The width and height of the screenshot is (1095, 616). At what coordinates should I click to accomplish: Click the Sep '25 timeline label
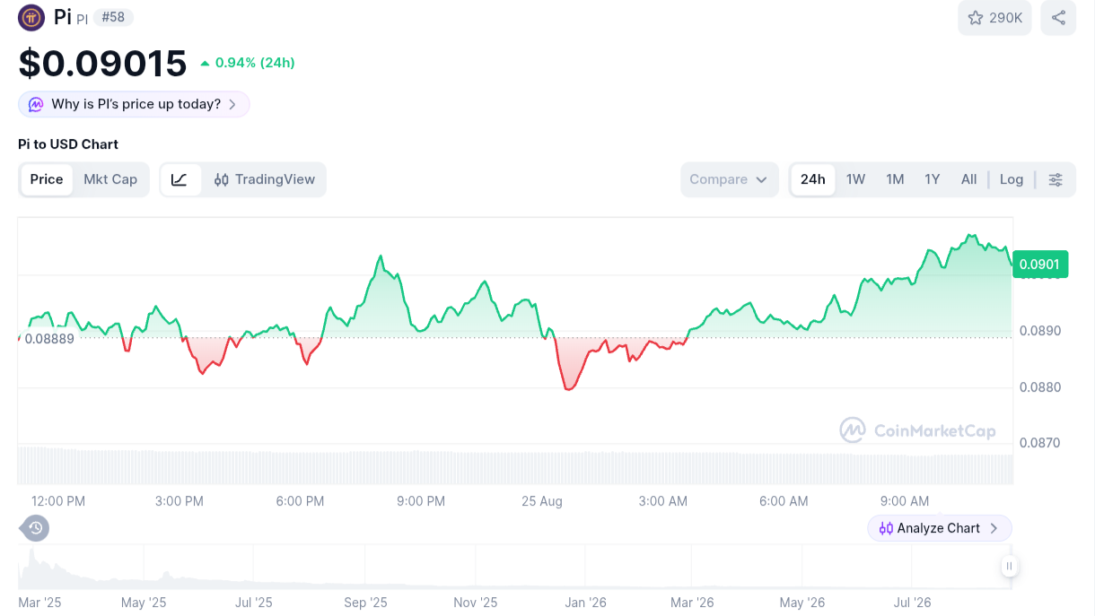pos(365,603)
